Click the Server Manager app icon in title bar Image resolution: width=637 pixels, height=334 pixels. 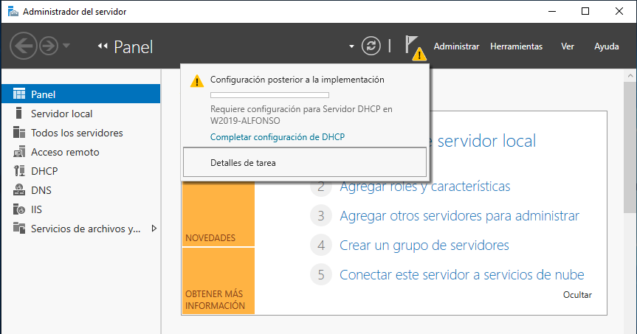(13, 11)
